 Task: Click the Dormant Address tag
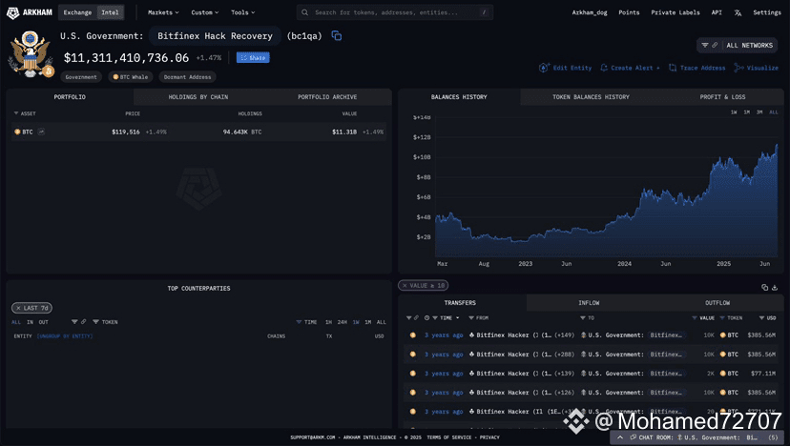click(187, 77)
